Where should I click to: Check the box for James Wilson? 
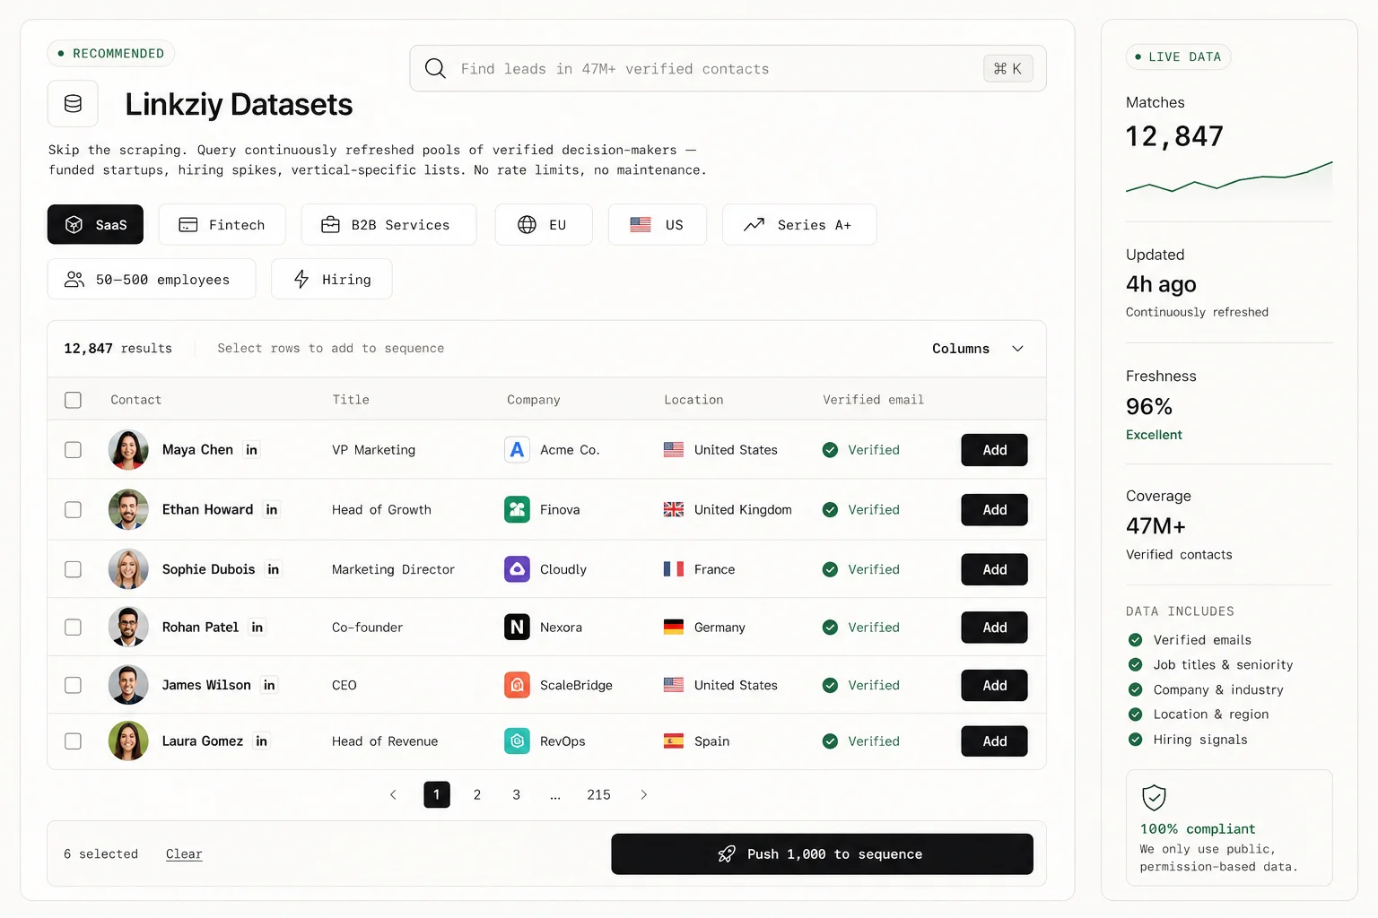point(73,685)
